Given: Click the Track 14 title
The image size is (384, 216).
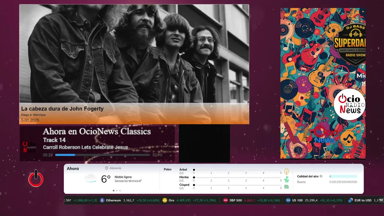Looking at the screenshot, I should [54, 140].
